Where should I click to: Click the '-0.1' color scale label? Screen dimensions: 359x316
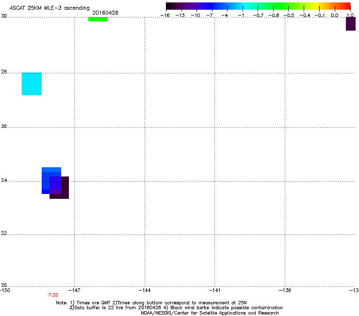pos(320,16)
